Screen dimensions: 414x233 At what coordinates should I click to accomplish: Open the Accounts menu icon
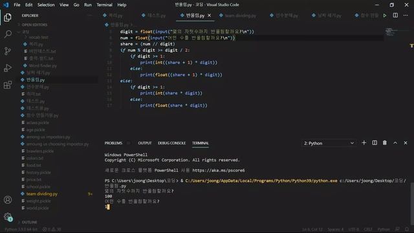[8, 200]
